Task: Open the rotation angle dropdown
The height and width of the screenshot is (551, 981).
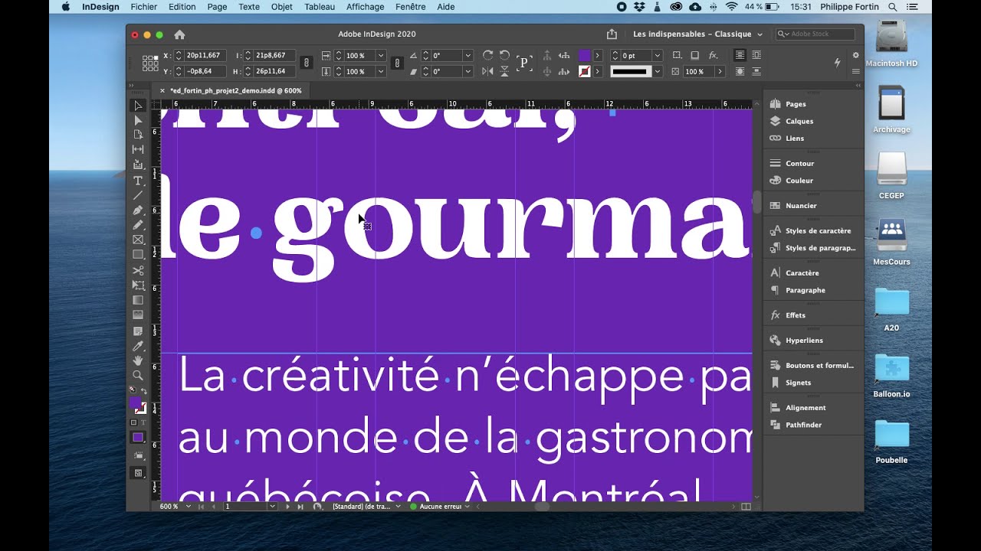Action: point(468,56)
